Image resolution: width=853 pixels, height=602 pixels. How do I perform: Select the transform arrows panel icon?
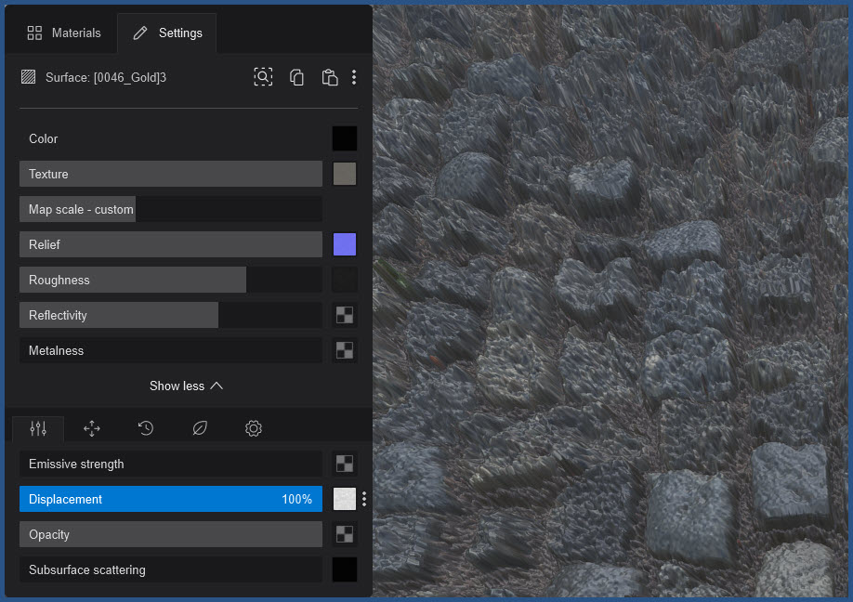[91, 428]
